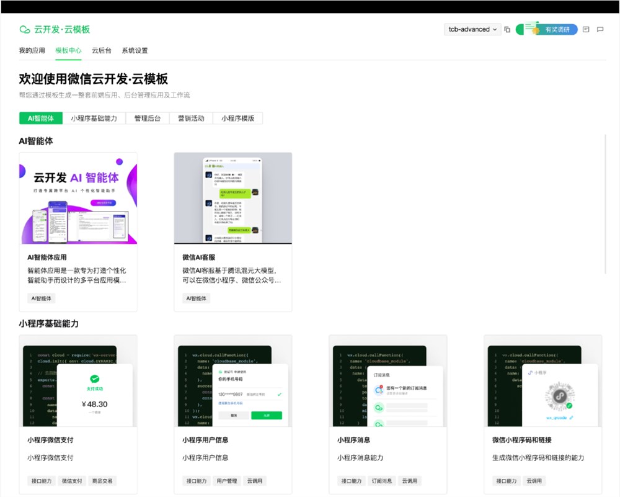The width and height of the screenshot is (620, 497).
Task: Open the tcb-advanced environment dropdown
Action: coord(472,29)
